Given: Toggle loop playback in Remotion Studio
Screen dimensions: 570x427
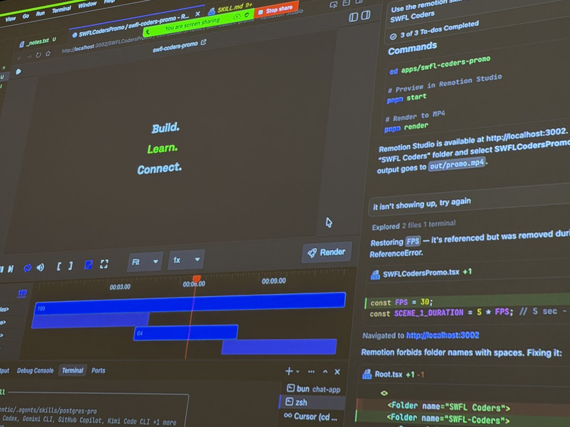Looking at the screenshot, I should point(27,267).
